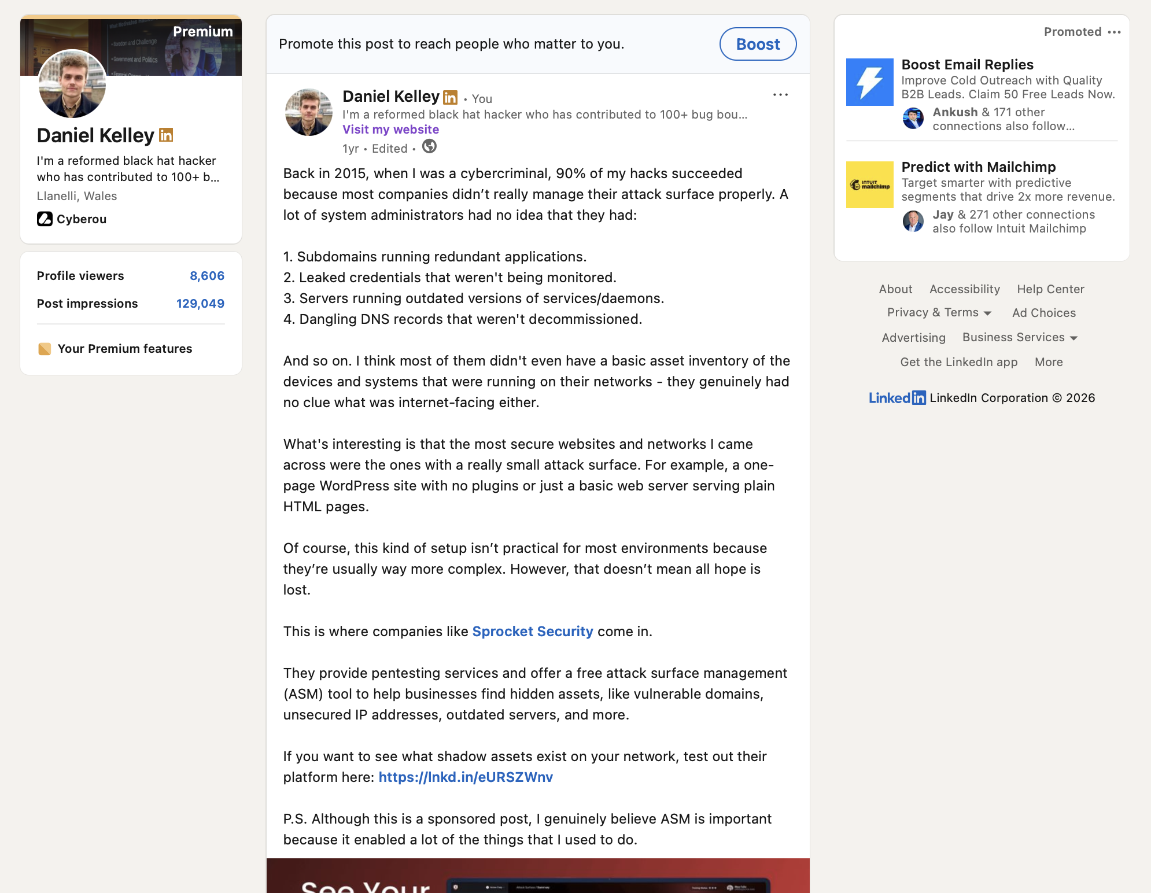Open the post options three-dot menu
The width and height of the screenshot is (1151, 893).
coord(780,94)
